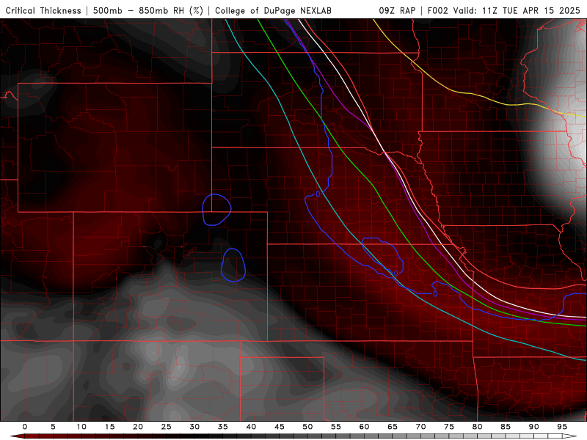Image resolution: width=587 pixels, height=440 pixels.
Task: Click the colorbar label "85"
Action: tap(506, 427)
